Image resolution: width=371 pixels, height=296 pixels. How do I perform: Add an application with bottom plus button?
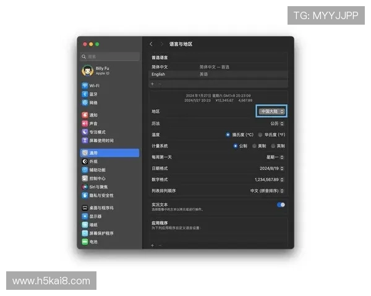pyautogui.click(x=153, y=245)
